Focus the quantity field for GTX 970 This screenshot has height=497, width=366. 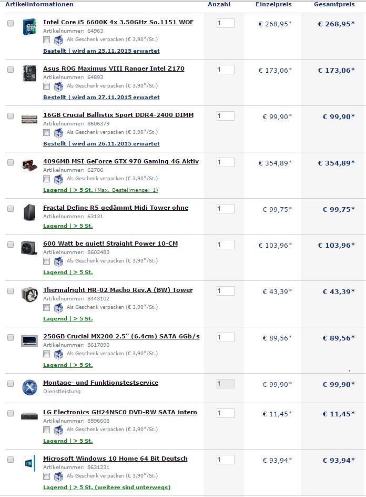pyautogui.click(x=225, y=162)
